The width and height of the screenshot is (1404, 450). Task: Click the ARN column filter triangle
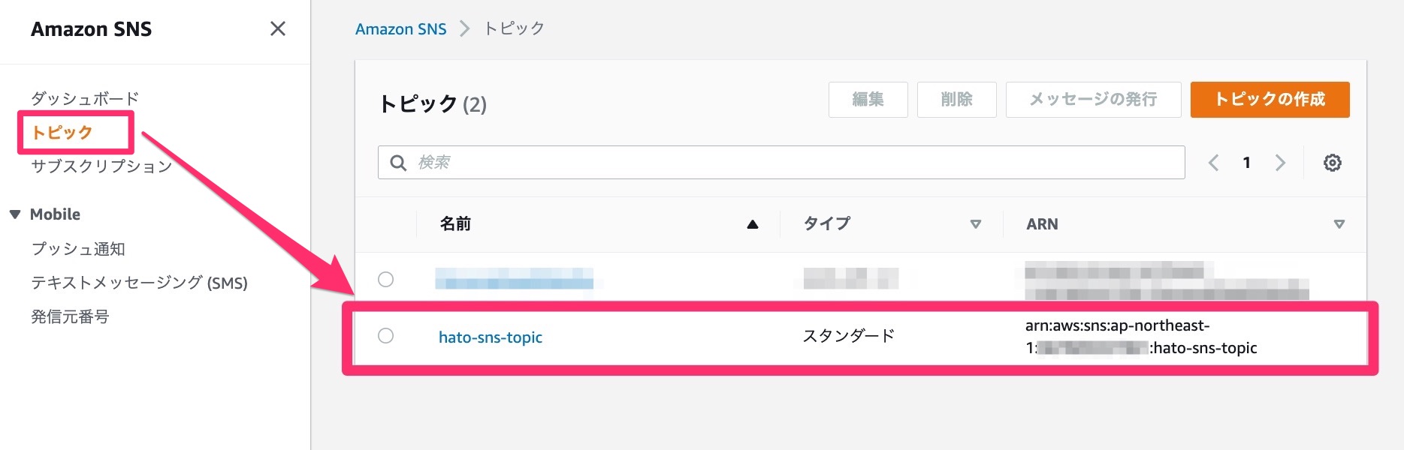(1339, 223)
